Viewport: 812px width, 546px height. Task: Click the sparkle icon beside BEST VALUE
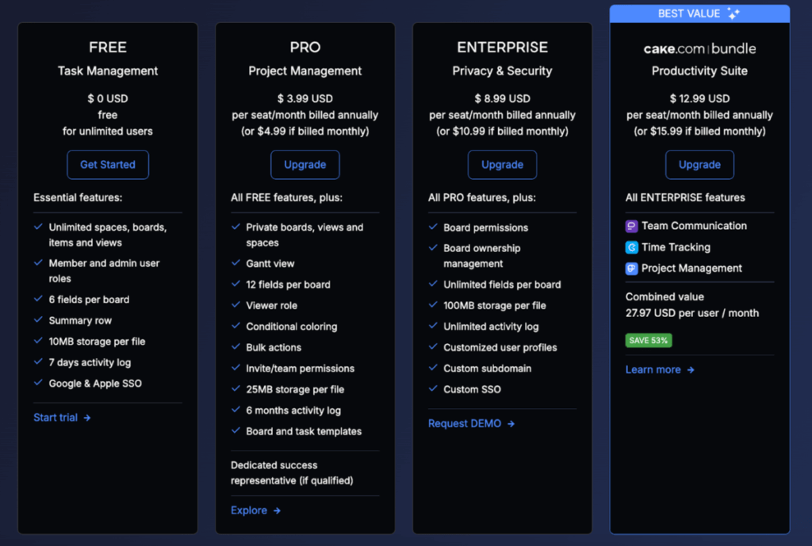733,13
